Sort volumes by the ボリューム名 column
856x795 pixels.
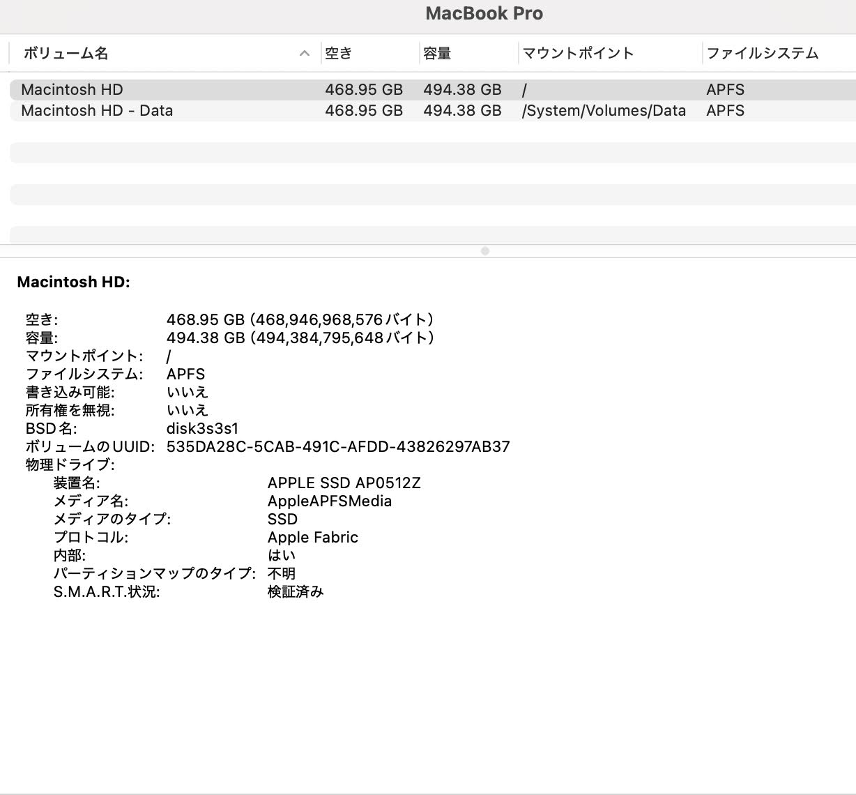tap(63, 53)
